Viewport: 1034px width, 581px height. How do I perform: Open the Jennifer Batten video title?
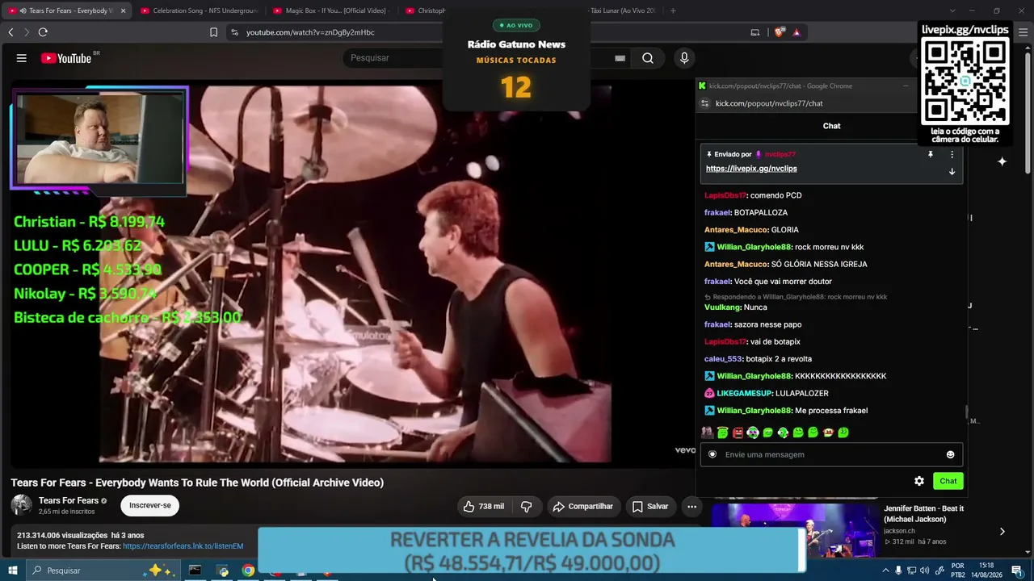click(x=923, y=514)
